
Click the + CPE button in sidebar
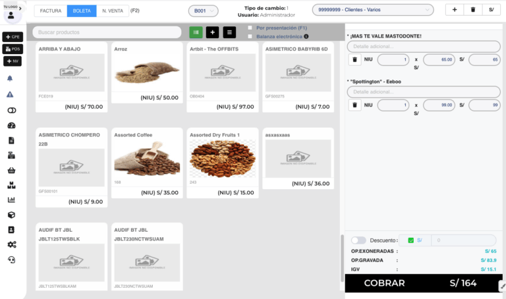[13, 37]
